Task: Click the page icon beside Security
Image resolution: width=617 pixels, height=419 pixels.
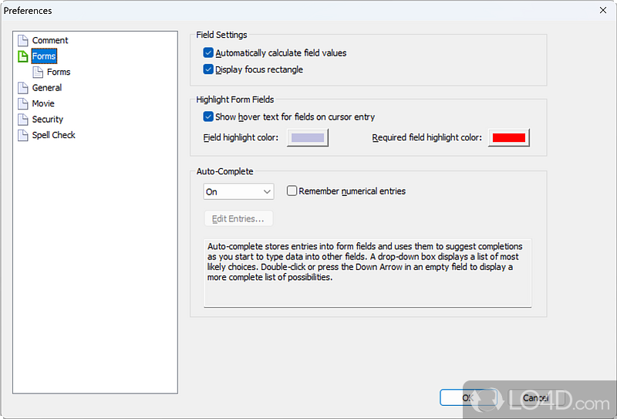Action: click(23, 120)
